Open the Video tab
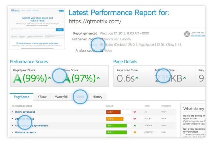 click(x=80, y=97)
